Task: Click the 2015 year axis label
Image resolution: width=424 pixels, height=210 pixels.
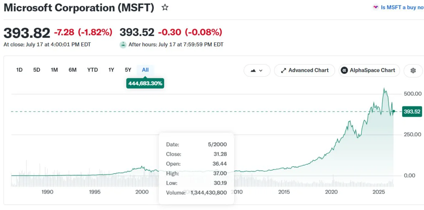Action: coord(284,192)
